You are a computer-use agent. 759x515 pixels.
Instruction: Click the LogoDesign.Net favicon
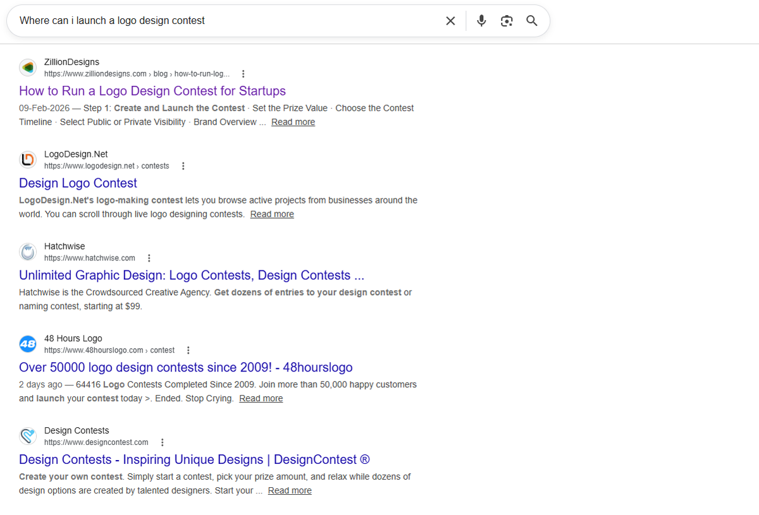click(28, 160)
